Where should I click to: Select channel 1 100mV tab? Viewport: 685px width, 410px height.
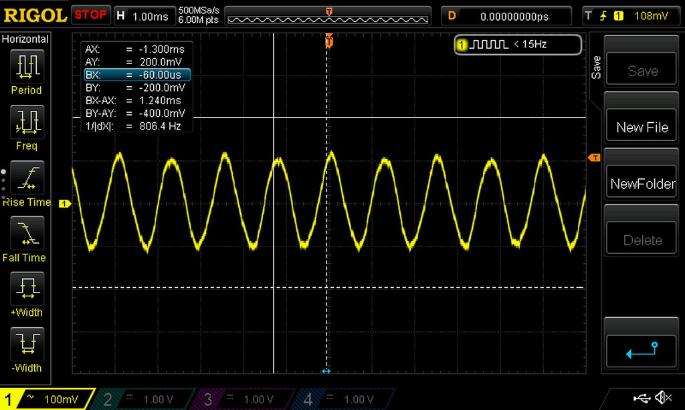click(x=47, y=399)
